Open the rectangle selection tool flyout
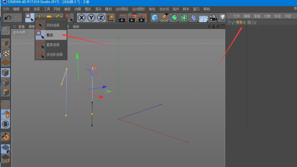Screen dimensions: 297x167 pyautogui.click(x=29, y=18)
